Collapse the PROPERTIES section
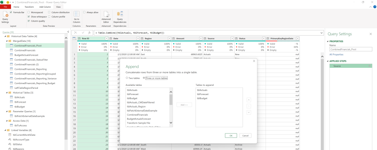Viewport: 377px width, 150px height. click(328, 41)
